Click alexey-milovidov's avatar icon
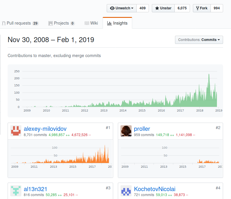This screenshot has width=231, height=199. tap(16, 131)
